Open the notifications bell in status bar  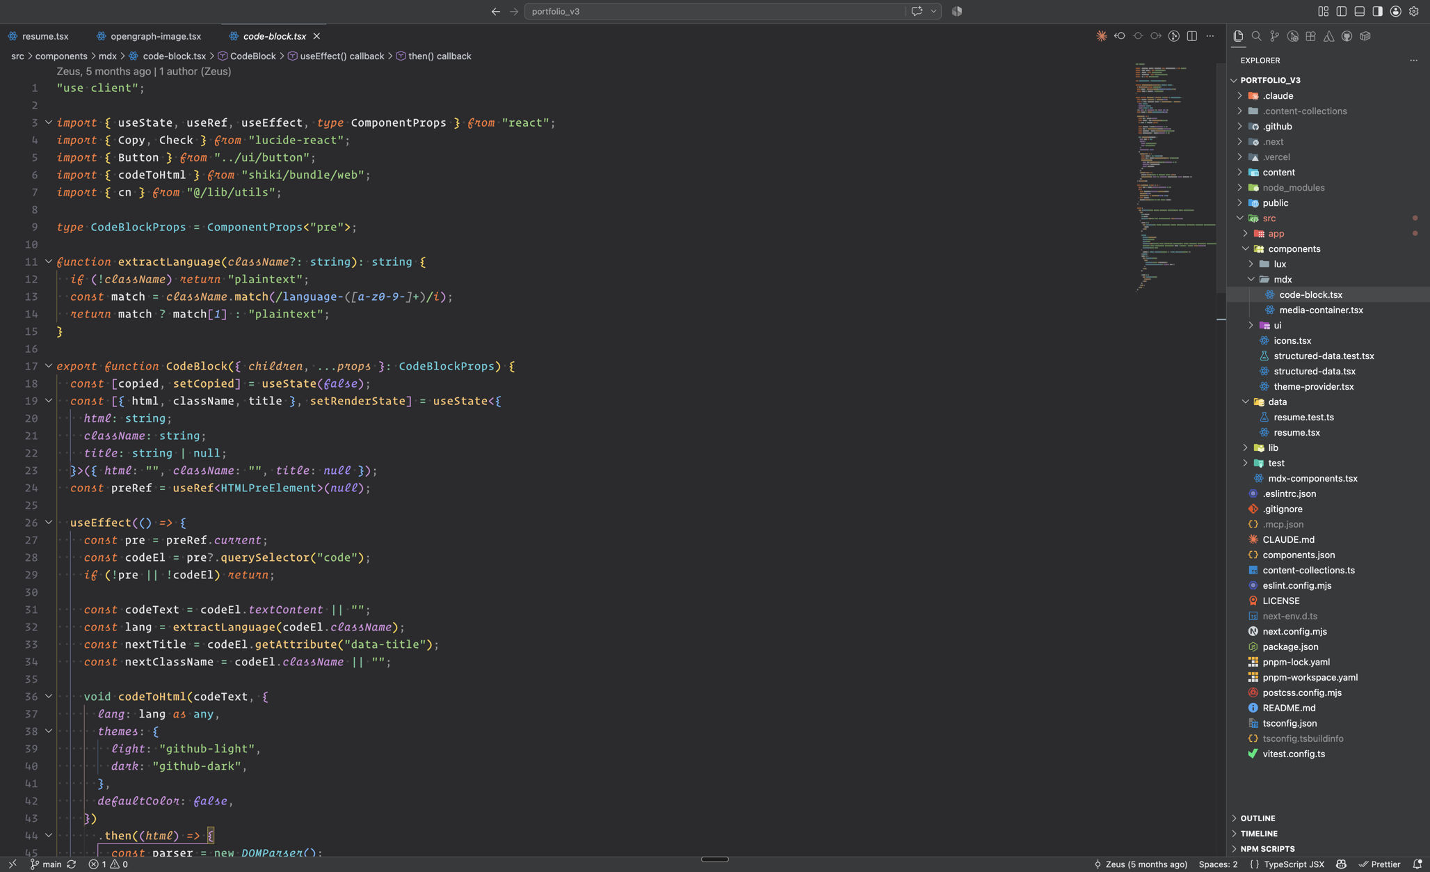[x=1417, y=864]
